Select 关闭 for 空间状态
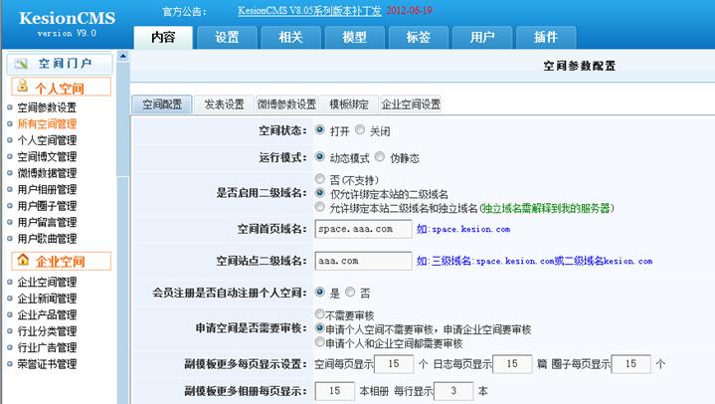715x404 pixels. (360, 130)
